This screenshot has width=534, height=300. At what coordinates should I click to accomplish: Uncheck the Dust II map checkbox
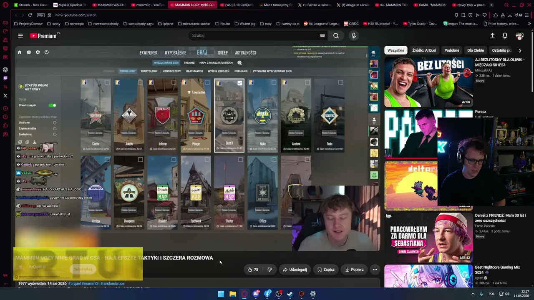(240, 83)
